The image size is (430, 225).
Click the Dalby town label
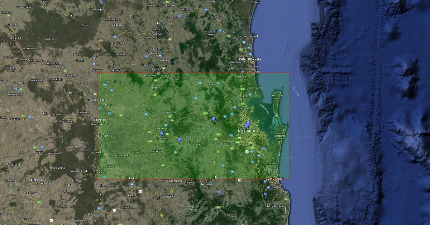108,105
